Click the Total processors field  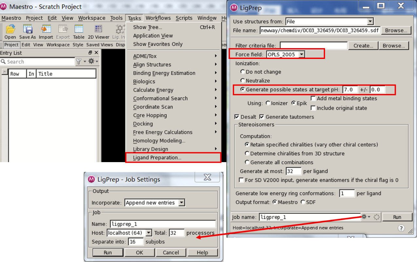pyautogui.click(x=177, y=233)
